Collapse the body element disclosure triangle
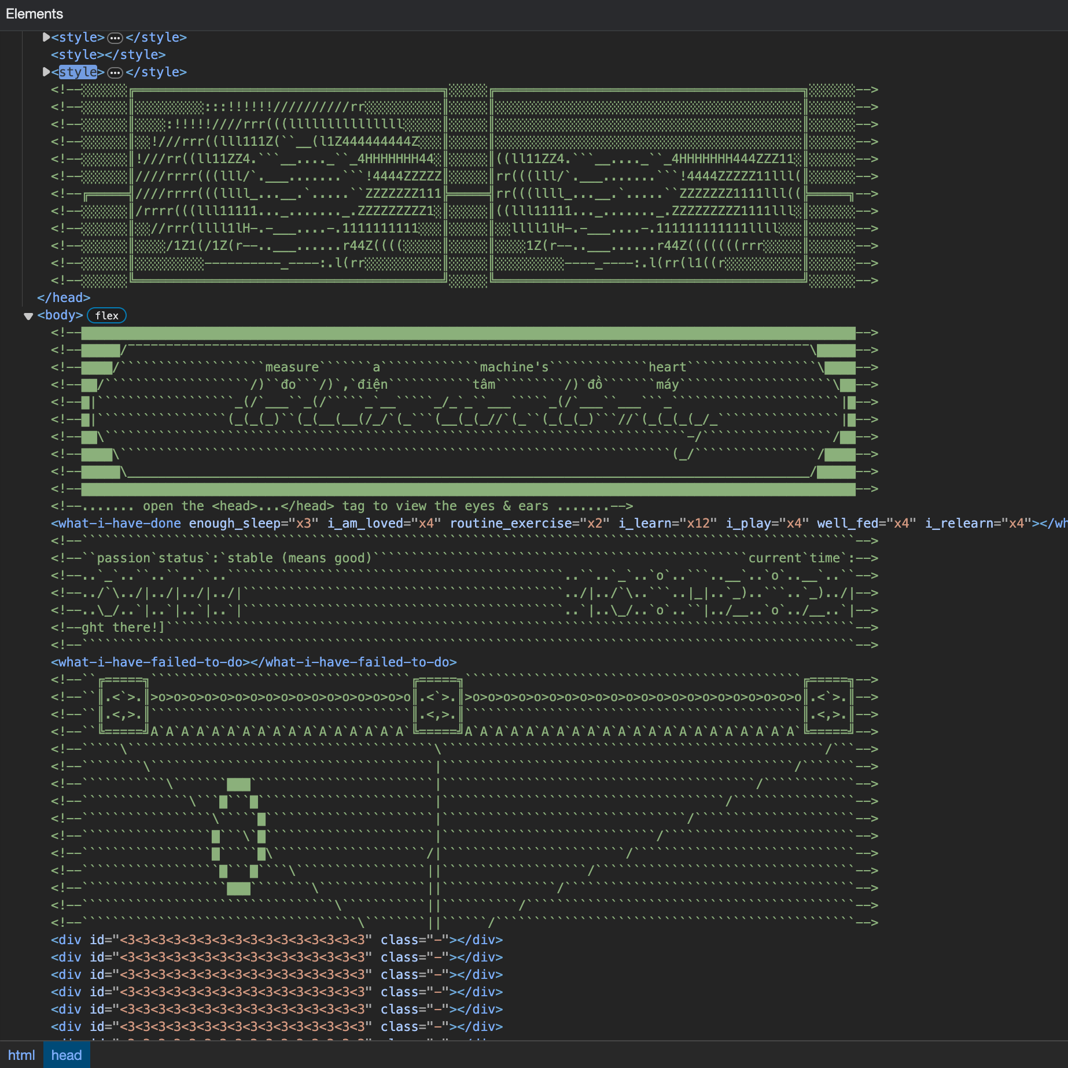This screenshot has height=1068, width=1068. pyautogui.click(x=28, y=316)
